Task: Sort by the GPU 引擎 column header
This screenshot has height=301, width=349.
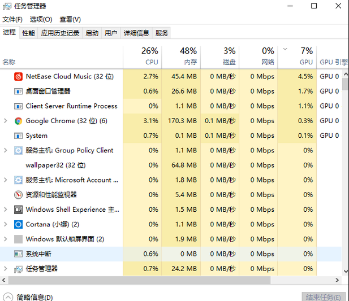Action: pos(333,56)
